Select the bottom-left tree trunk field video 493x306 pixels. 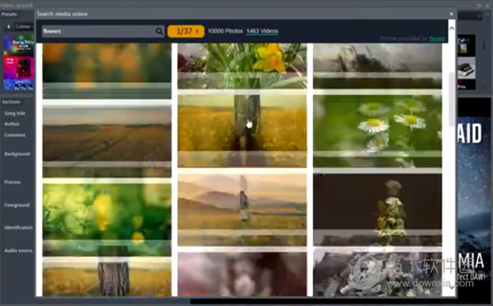[x=107, y=278]
